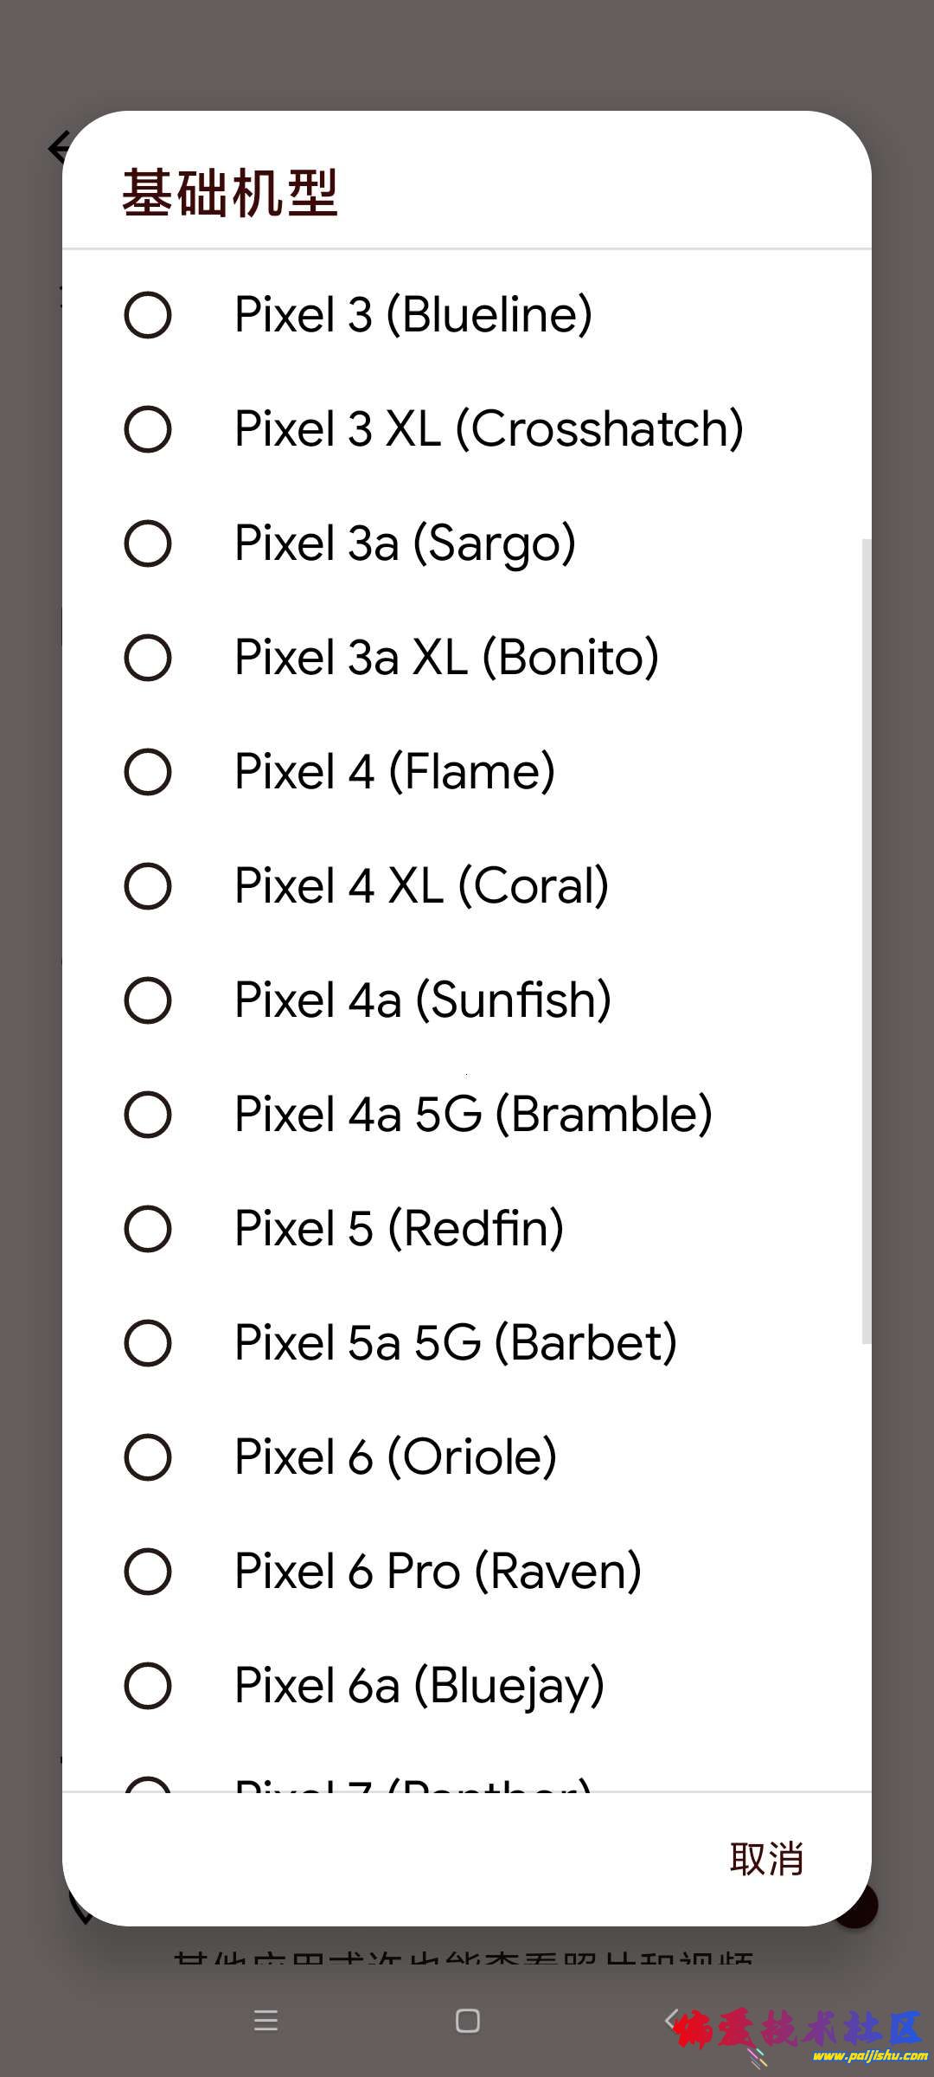The image size is (934, 2077).
Task: Select Pixel 4a (Sunfish) radio button
Action: [x=148, y=1000]
